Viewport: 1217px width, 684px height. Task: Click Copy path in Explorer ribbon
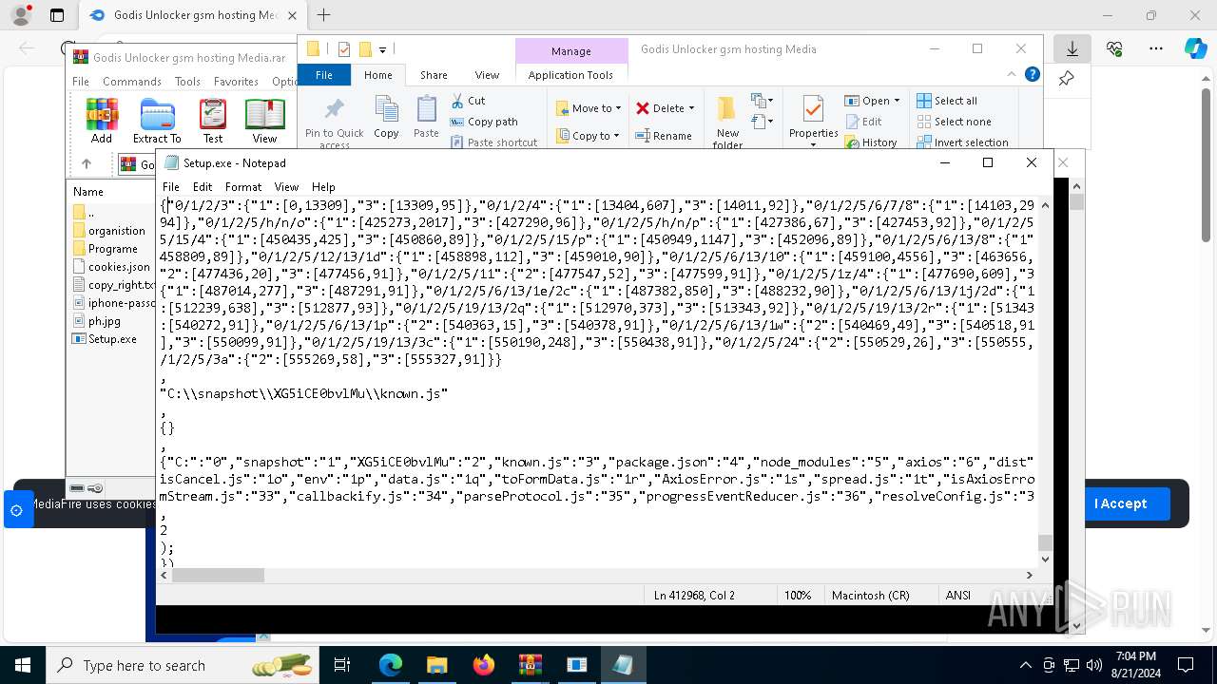tap(484, 122)
